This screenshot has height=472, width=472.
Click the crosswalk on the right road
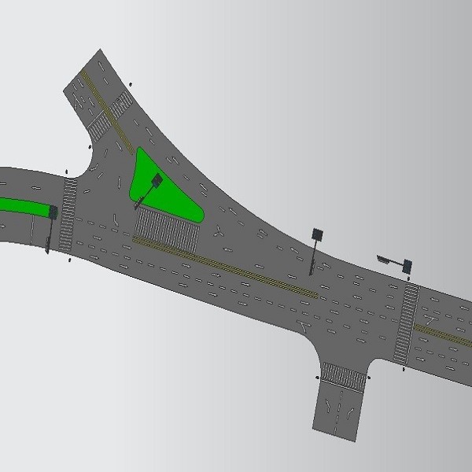click(x=407, y=323)
